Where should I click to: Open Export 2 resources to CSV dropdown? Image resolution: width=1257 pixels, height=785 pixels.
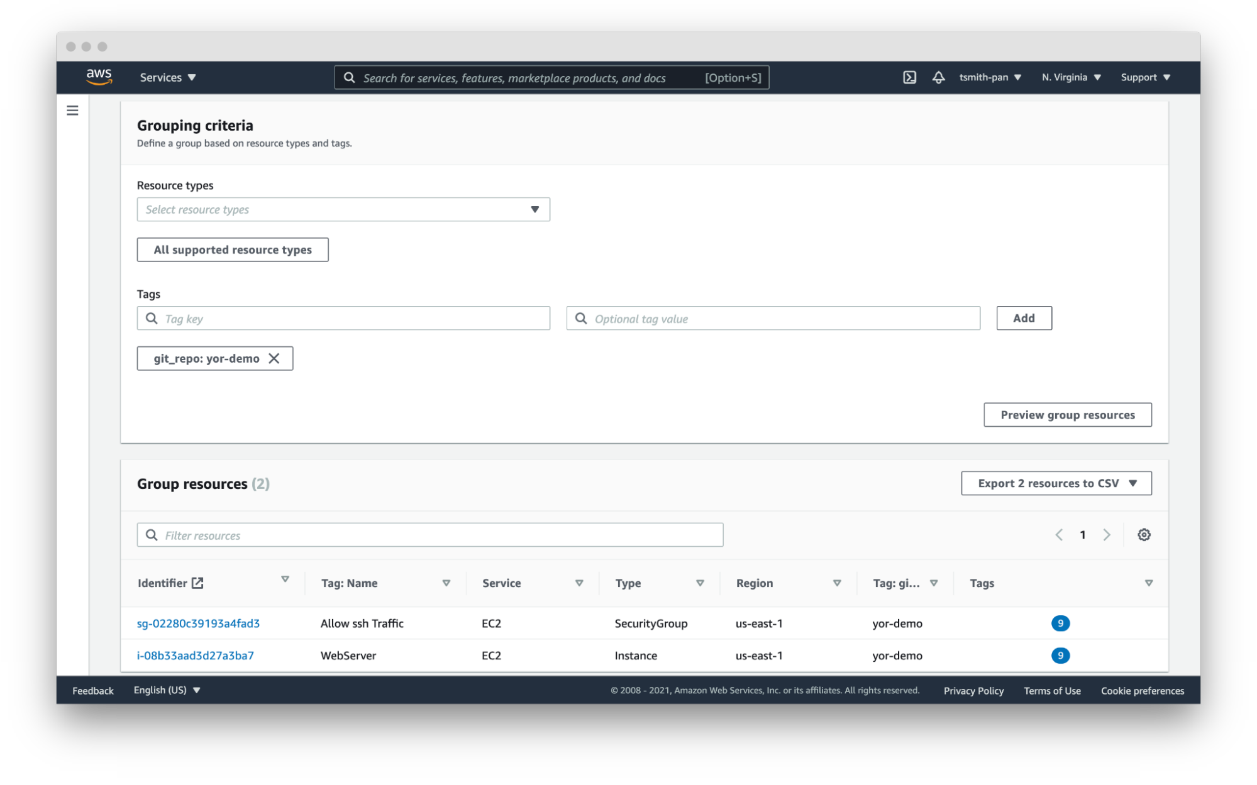pos(1056,483)
